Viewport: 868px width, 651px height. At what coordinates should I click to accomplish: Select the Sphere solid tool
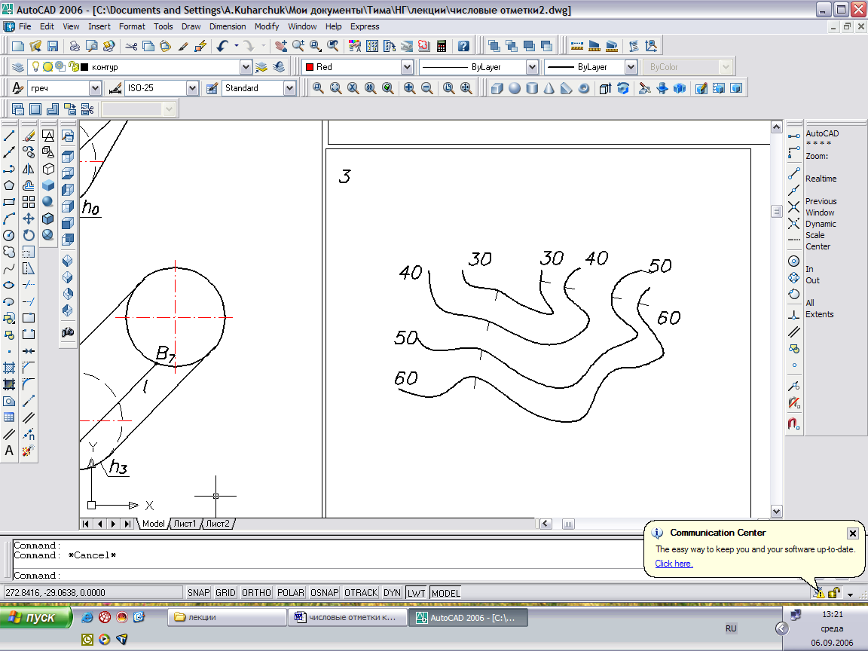[515, 88]
